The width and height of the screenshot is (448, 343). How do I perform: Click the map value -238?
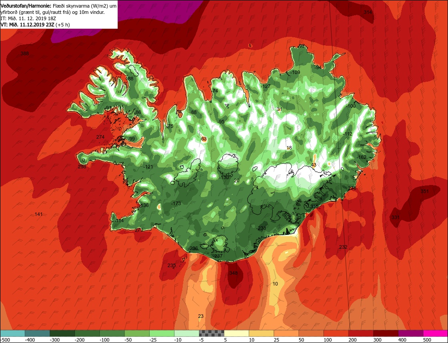click(x=262, y=228)
